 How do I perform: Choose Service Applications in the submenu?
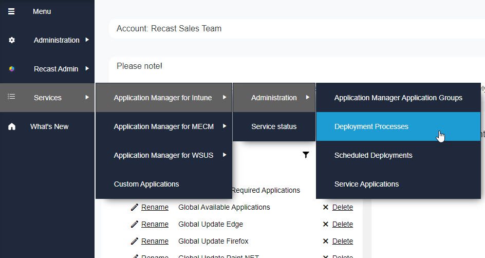(366, 184)
